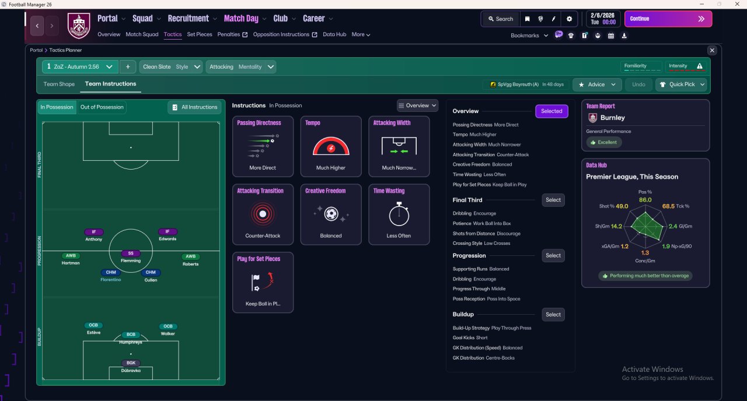747x401 pixels.
Task: Open the Club menu
Action: (x=284, y=19)
